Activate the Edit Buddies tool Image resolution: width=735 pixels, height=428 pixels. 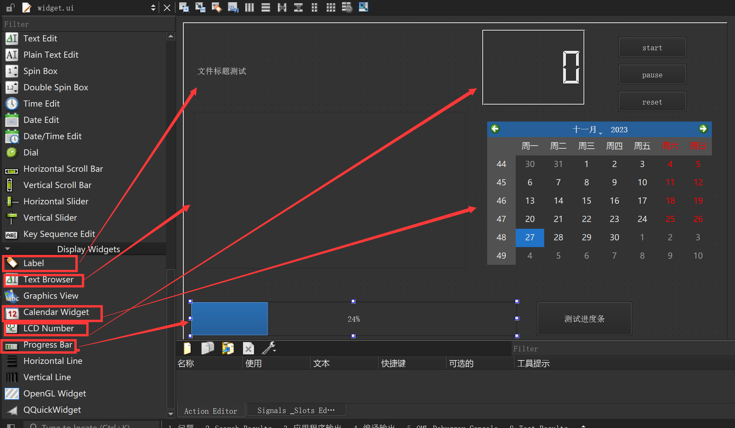click(216, 7)
